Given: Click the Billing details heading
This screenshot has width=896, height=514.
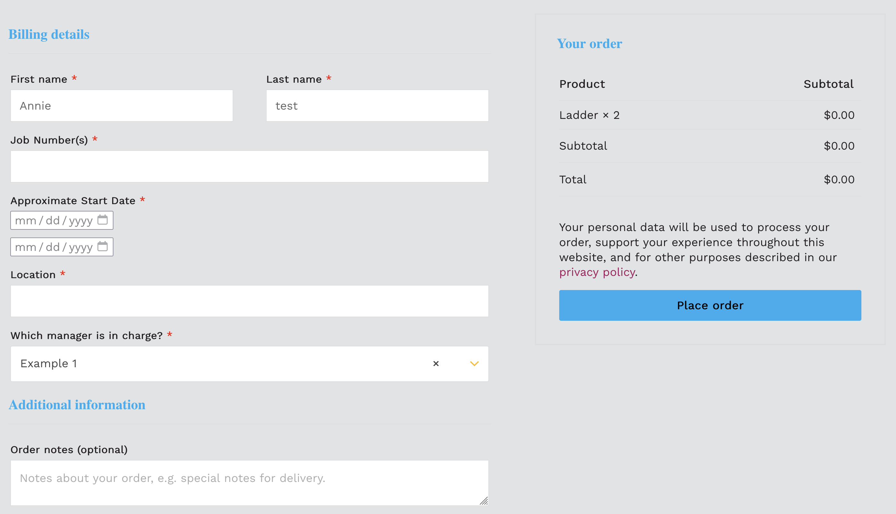Looking at the screenshot, I should click(49, 35).
